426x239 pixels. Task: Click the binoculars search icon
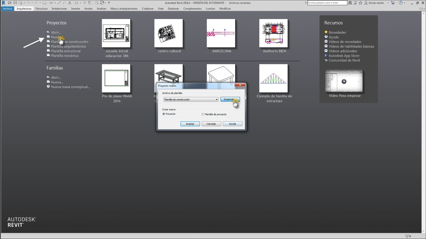click(x=350, y=3)
